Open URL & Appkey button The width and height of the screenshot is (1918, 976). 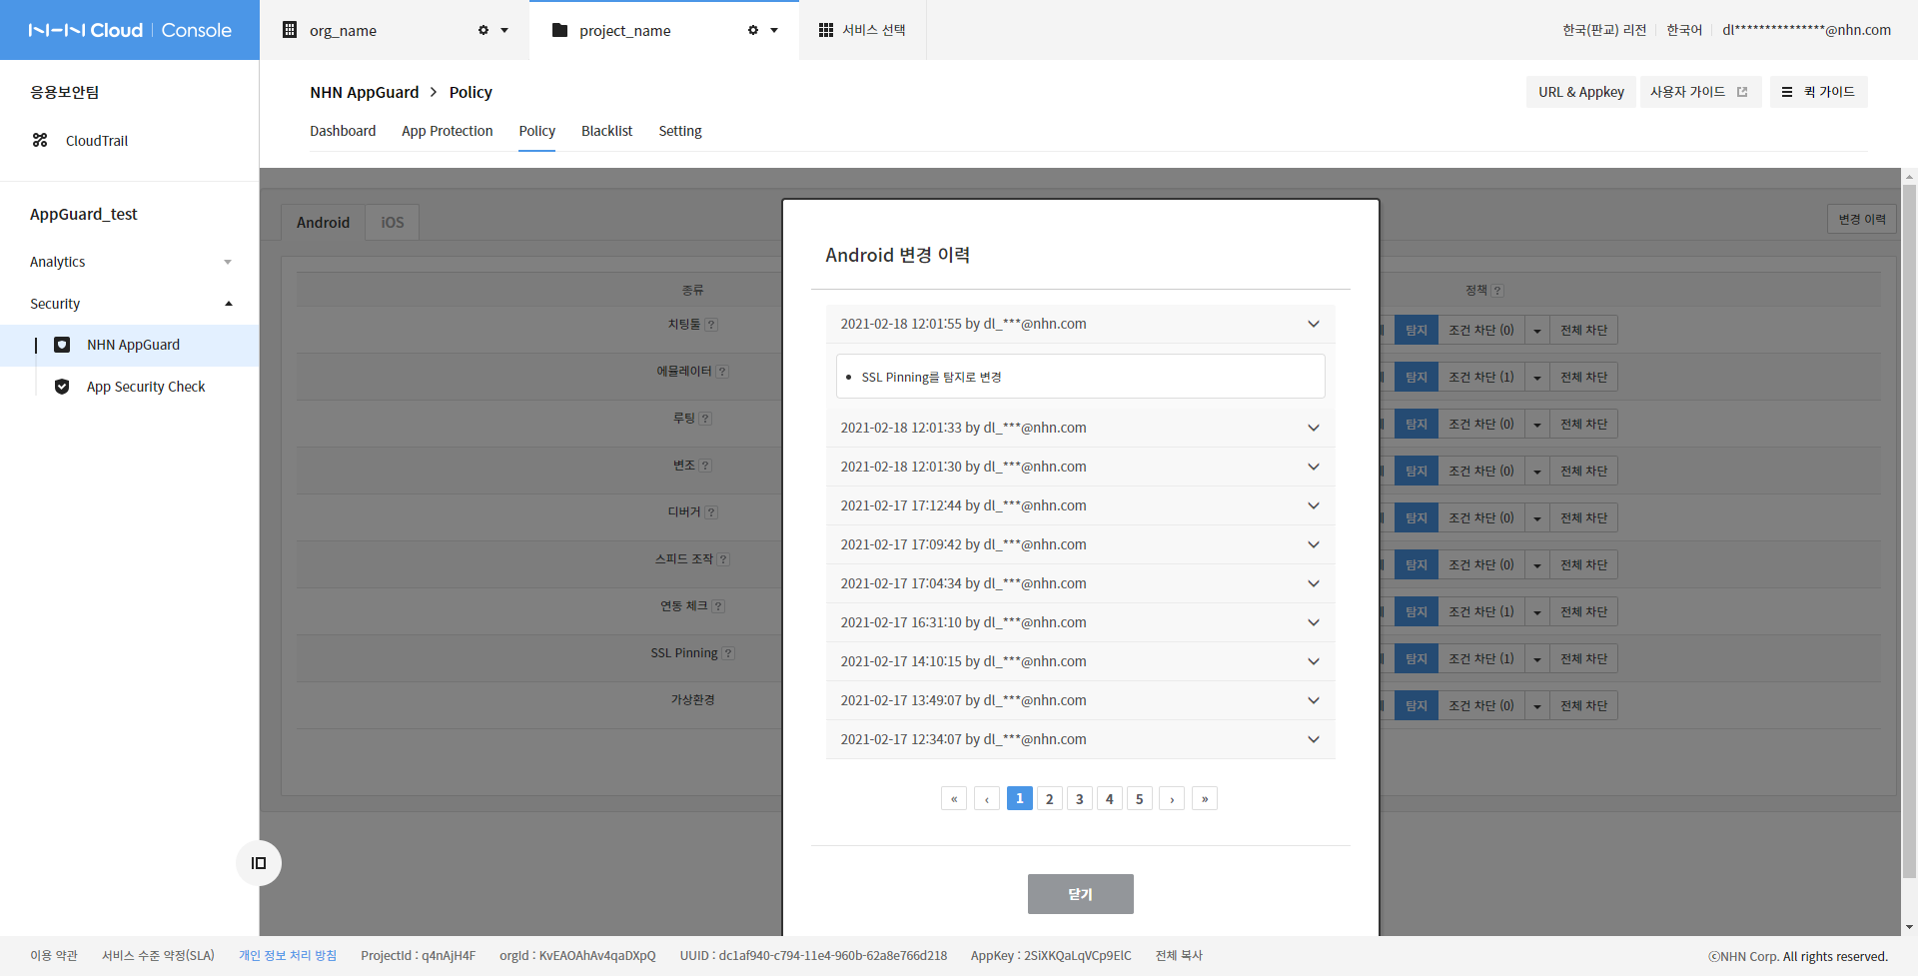(x=1581, y=92)
